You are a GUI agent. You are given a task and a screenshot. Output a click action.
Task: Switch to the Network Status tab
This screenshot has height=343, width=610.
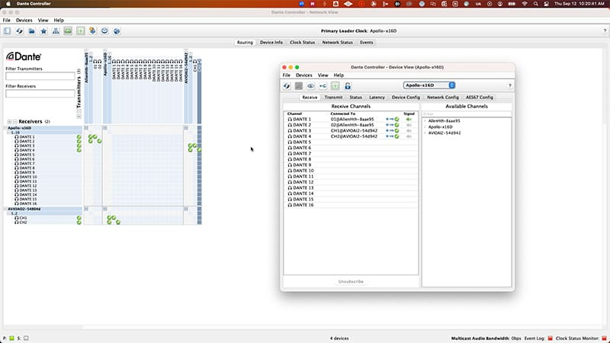337,43
